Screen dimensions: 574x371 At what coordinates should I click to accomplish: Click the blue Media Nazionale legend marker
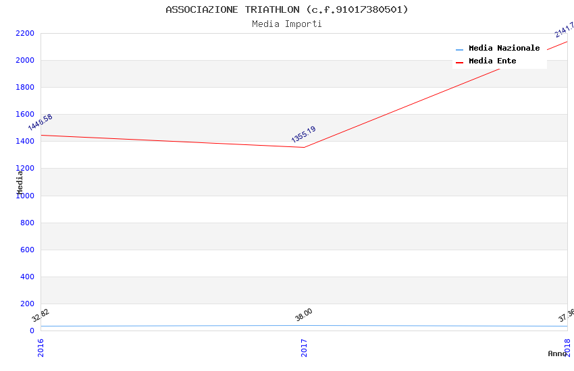pyautogui.click(x=459, y=49)
